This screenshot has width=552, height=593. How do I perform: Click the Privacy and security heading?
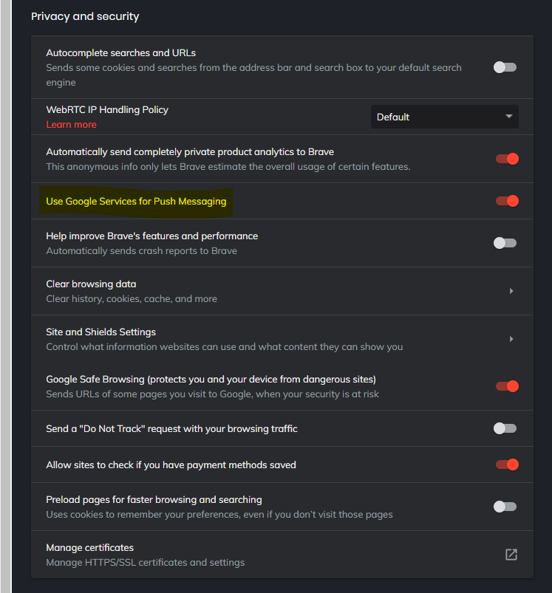click(x=85, y=16)
